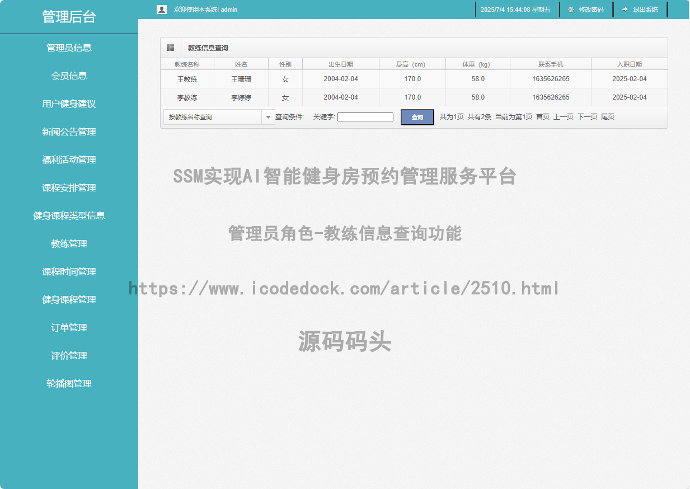Screen dimensions: 690x489
Task: Select the 按教练名称查询 combo box field
Action: click(219, 117)
